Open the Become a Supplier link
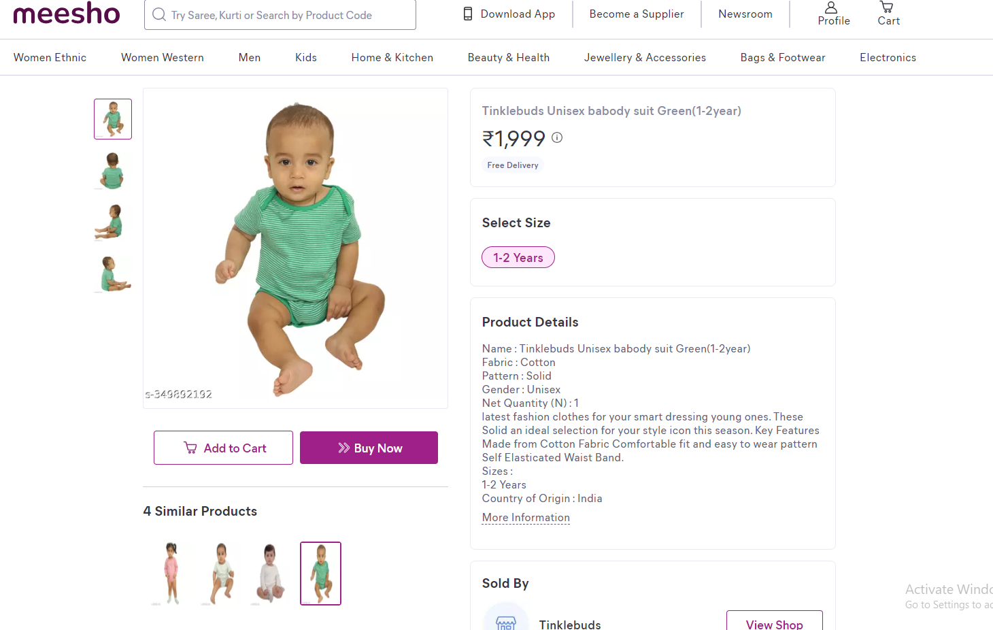Image resolution: width=993 pixels, height=630 pixels. click(637, 14)
